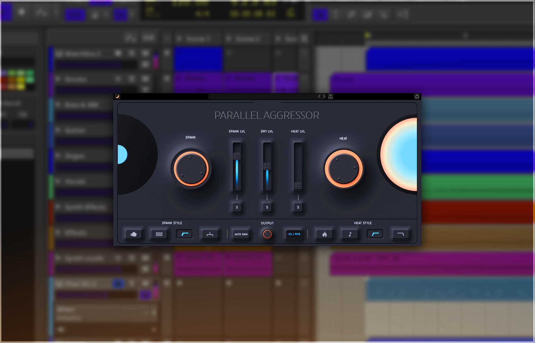
Task: Click the SPANK LVL fader handle
Action: (237, 156)
